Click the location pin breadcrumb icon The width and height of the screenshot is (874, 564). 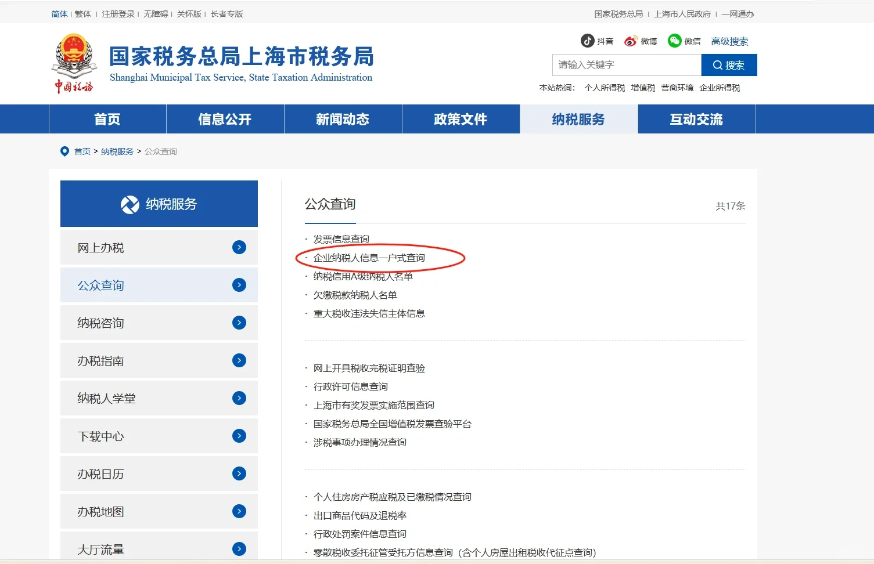[x=64, y=151]
